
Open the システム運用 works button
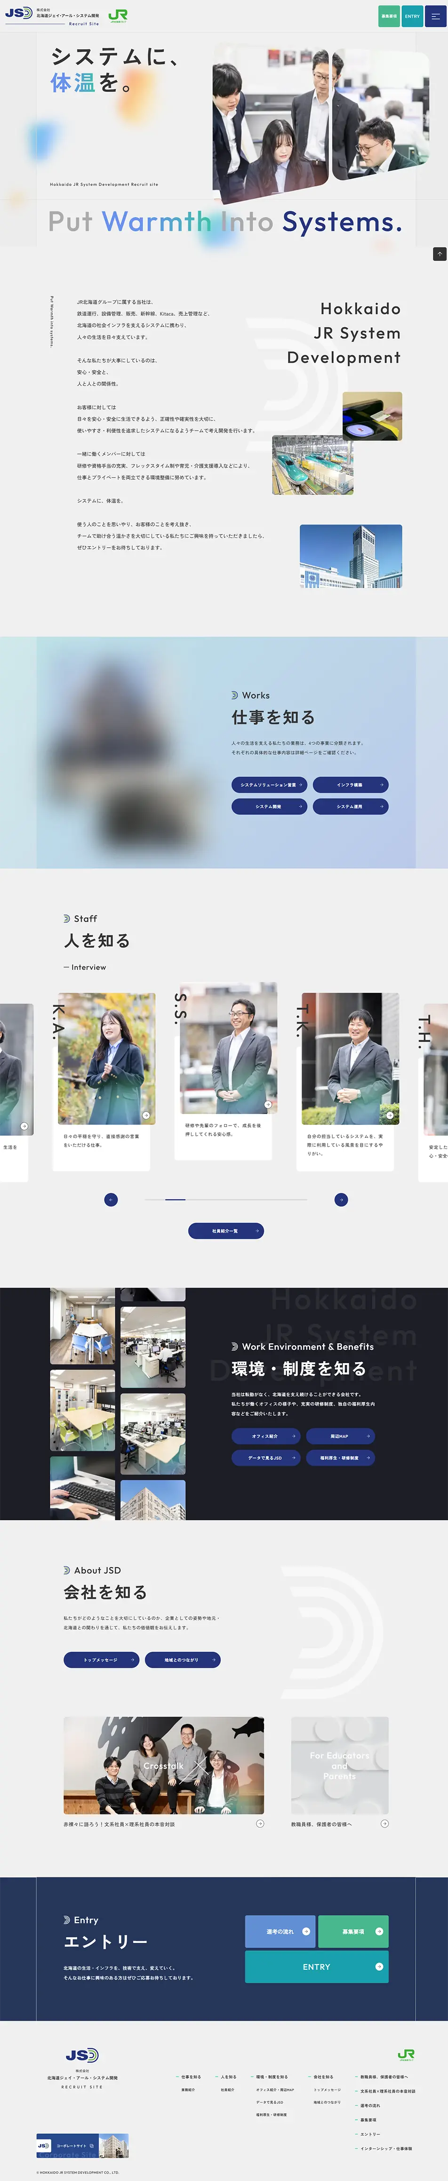(x=351, y=807)
